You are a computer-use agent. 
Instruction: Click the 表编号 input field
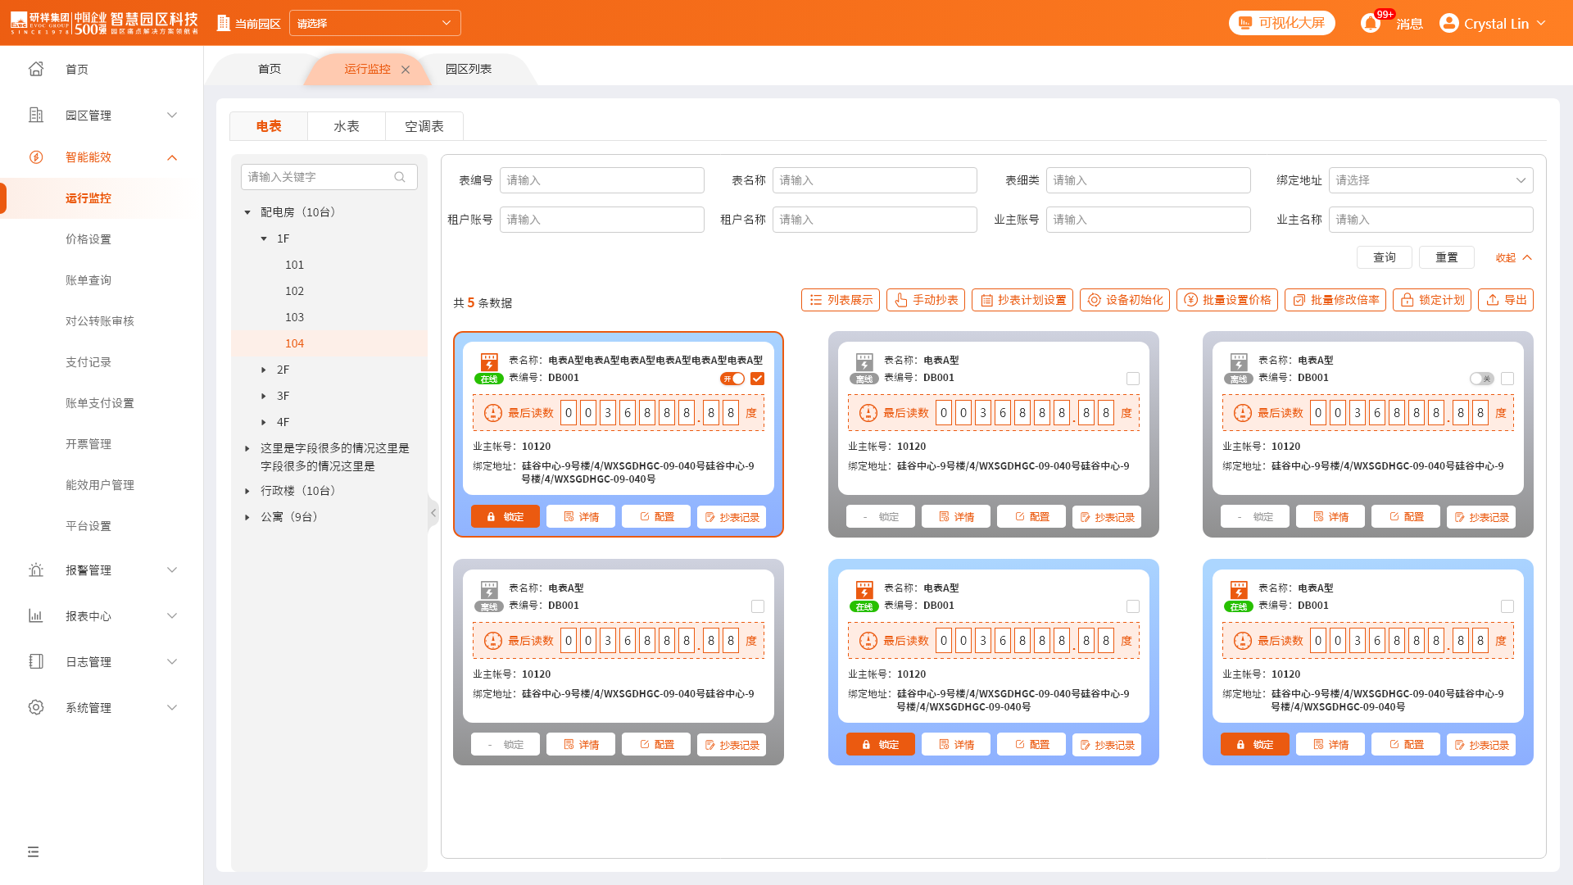(x=601, y=180)
